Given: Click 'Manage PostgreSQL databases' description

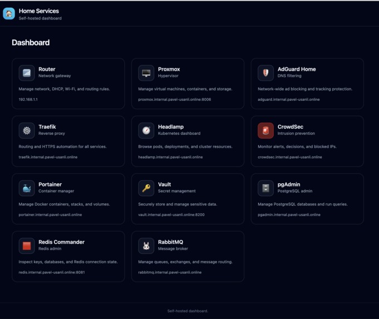Looking at the screenshot, I should tap(303, 204).
